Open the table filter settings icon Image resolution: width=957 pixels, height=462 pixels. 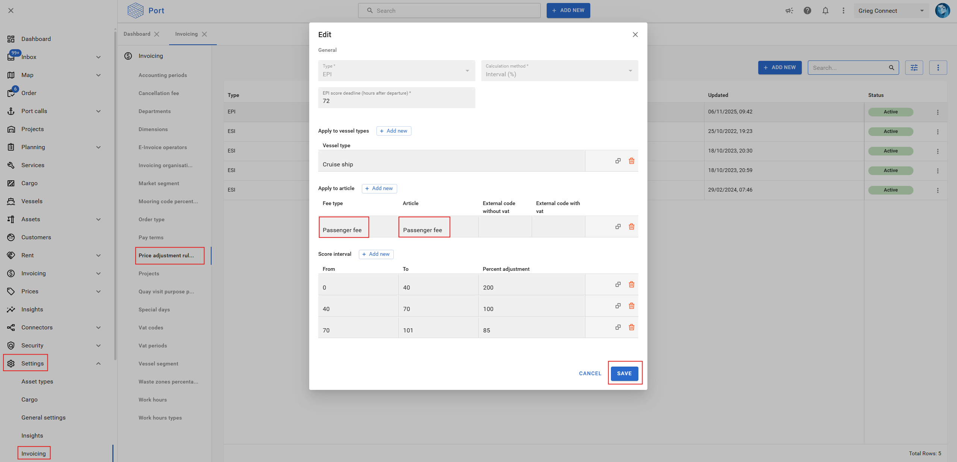(x=914, y=68)
